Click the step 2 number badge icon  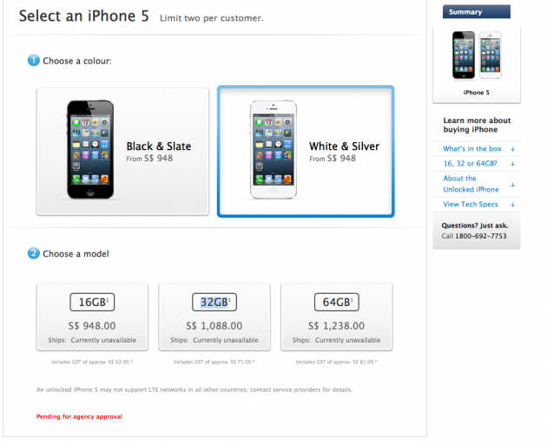point(34,253)
